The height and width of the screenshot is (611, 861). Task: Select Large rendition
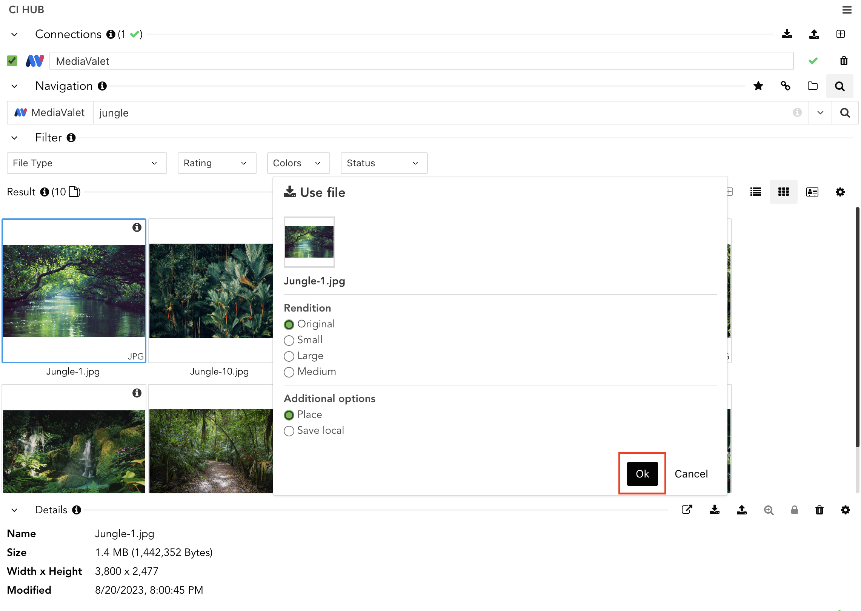click(289, 356)
